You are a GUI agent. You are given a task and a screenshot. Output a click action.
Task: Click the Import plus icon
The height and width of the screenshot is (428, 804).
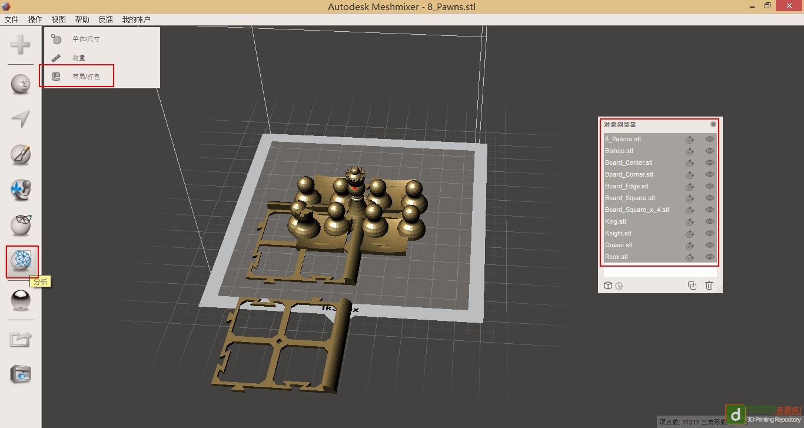point(21,45)
